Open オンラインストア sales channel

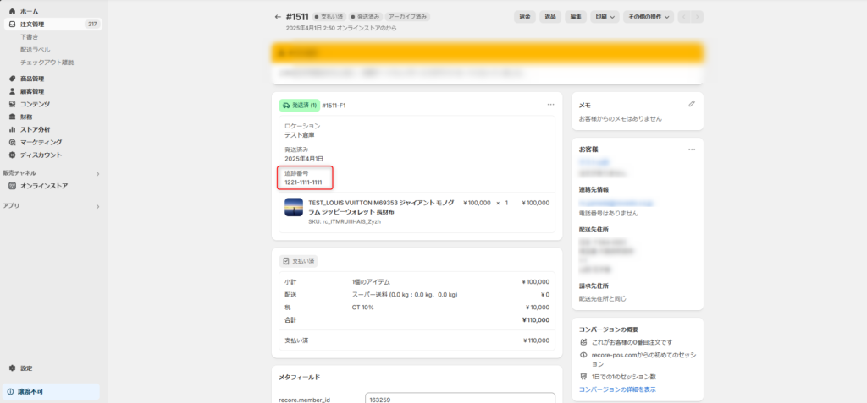pos(44,186)
